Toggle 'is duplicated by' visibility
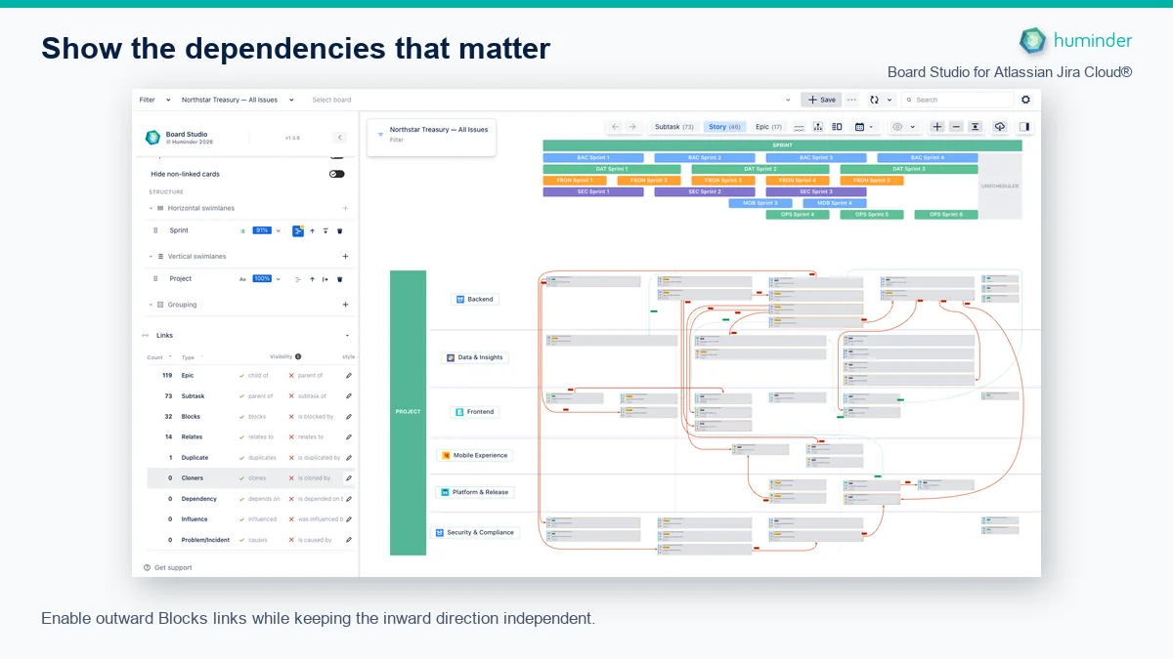 pyautogui.click(x=291, y=458)
